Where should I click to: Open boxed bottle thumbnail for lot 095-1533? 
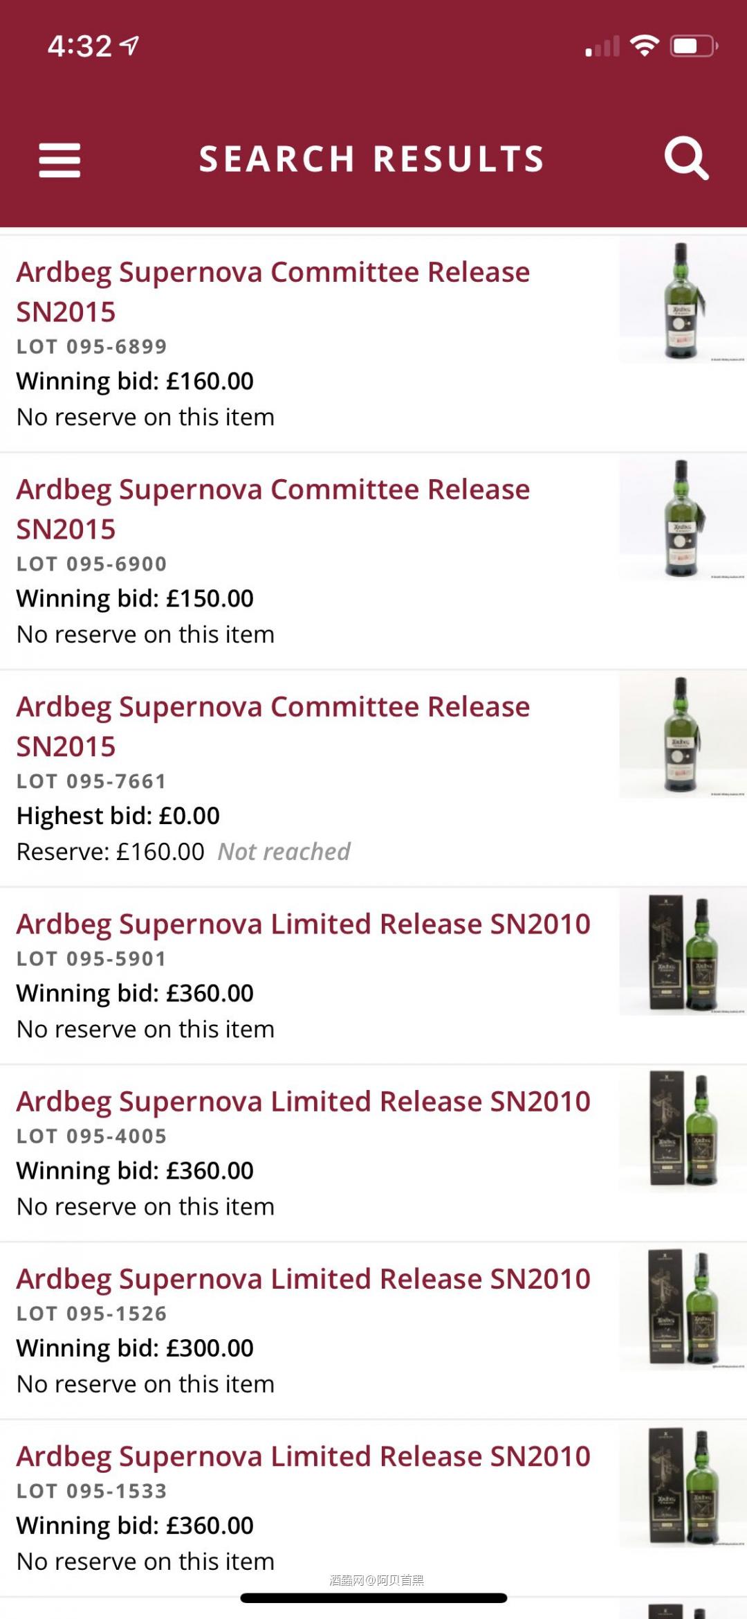coord(683,1485)
